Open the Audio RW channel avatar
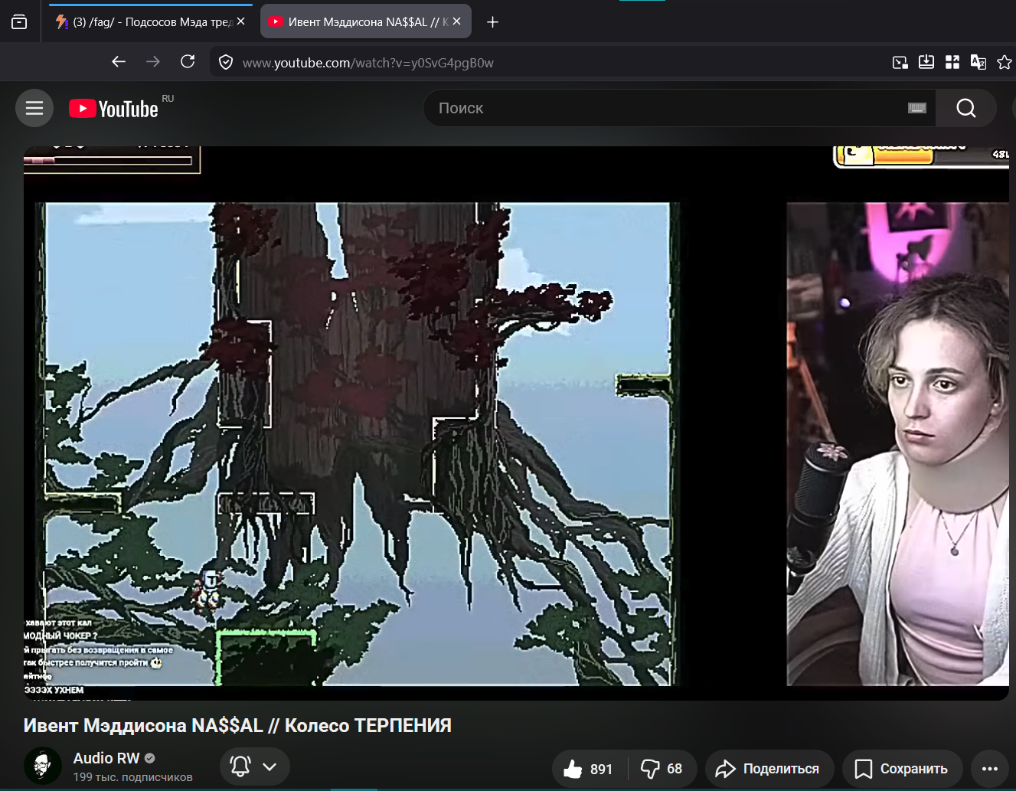This screenshot has width=1016, height=791. coord(43,766)
